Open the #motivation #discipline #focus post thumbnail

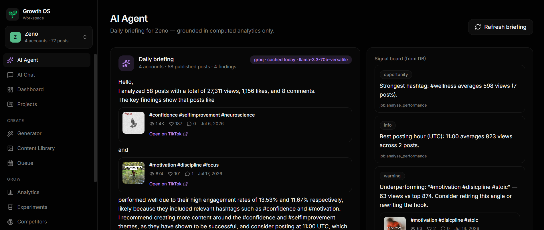(134, 173)
